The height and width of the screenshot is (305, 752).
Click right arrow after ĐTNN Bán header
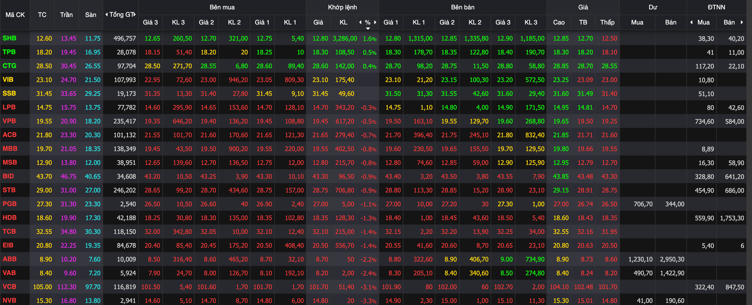click(x=742, y=22)
